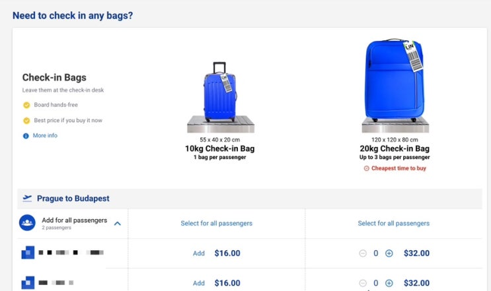The height and width of the screenshot is (291, 491).
Task: Click the Board hands-free checkmark icon
Action: pyautogui.click(x=26, y=105)
